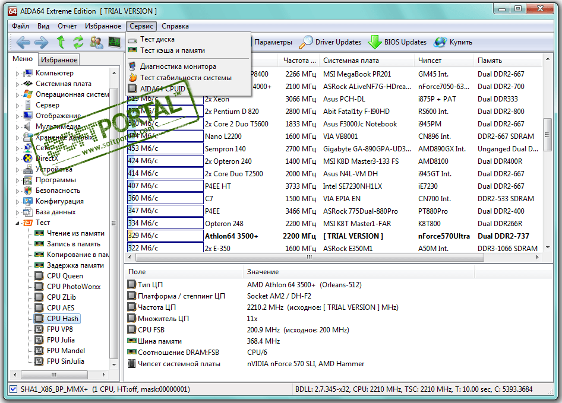Choose Диагностика монитора menu entry

(x=188, y=66)
